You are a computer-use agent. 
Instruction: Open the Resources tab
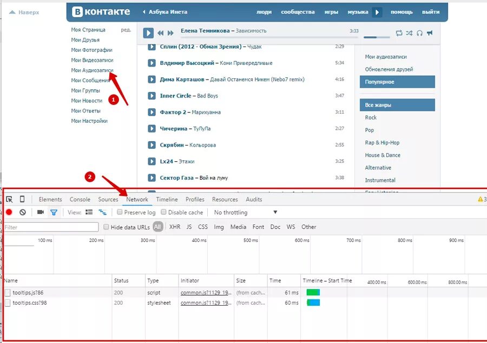[225, 199]
